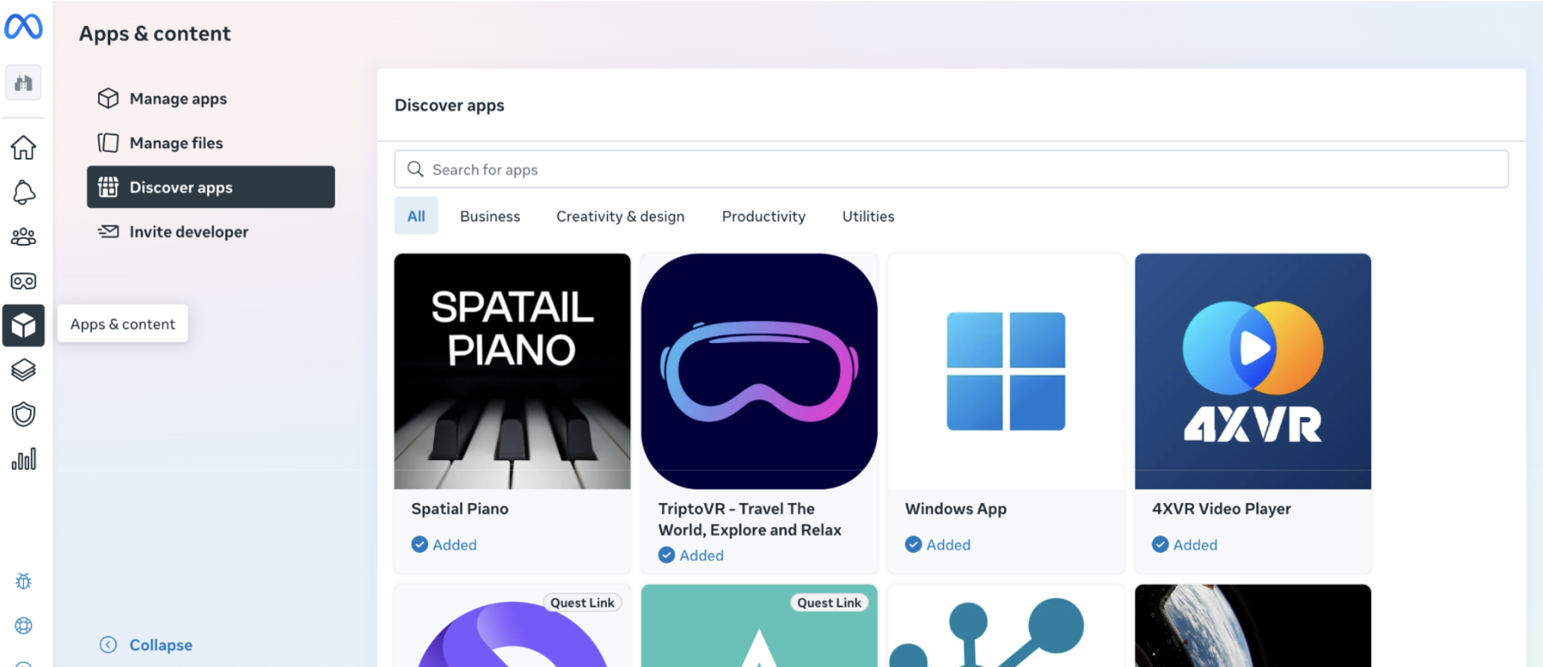Viewport: 1543px width, 667px height.
Task: Open the teal Quest Link app card
Action: [x=759, y=625]
